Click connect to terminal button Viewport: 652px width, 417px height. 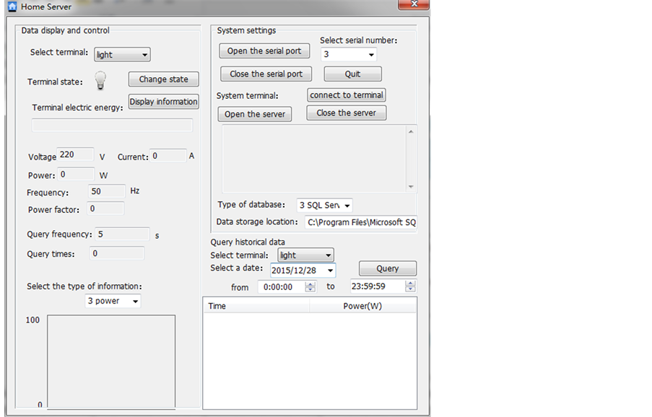pos(347,95)
